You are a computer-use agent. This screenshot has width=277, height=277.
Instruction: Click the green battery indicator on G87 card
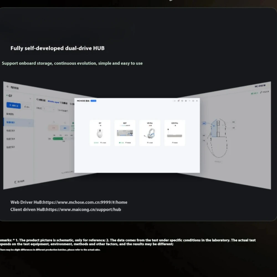(121, 143)
